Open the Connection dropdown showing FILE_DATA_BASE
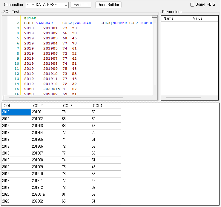The width and height of the screenshot is (221, 207). pos(47,5)
